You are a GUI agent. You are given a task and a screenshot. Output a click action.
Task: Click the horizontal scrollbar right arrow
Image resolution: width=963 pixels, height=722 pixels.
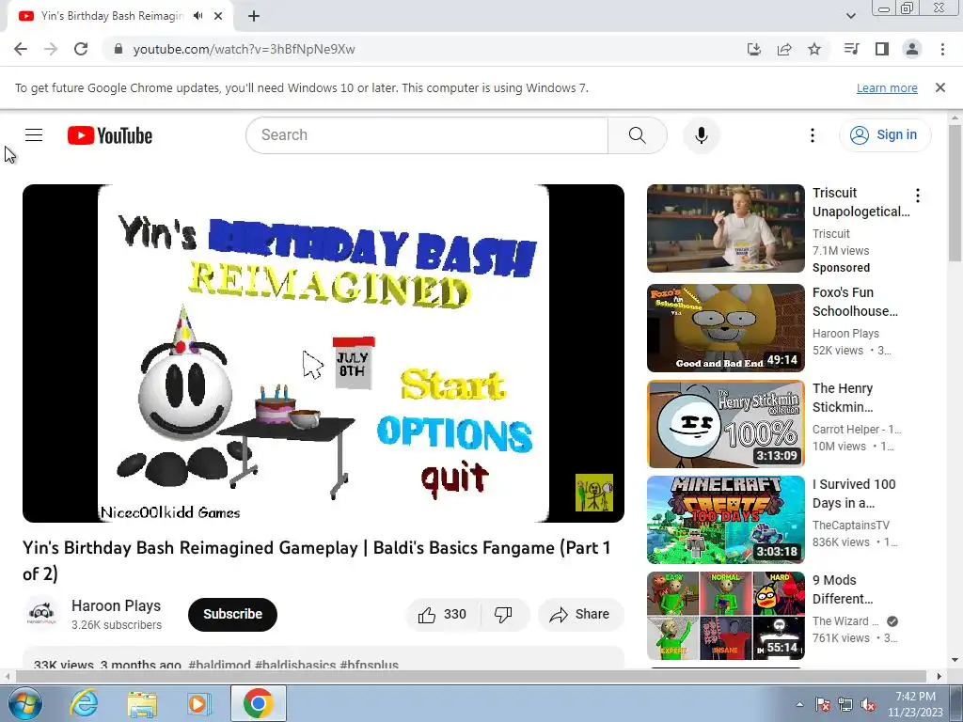(939, 677)
